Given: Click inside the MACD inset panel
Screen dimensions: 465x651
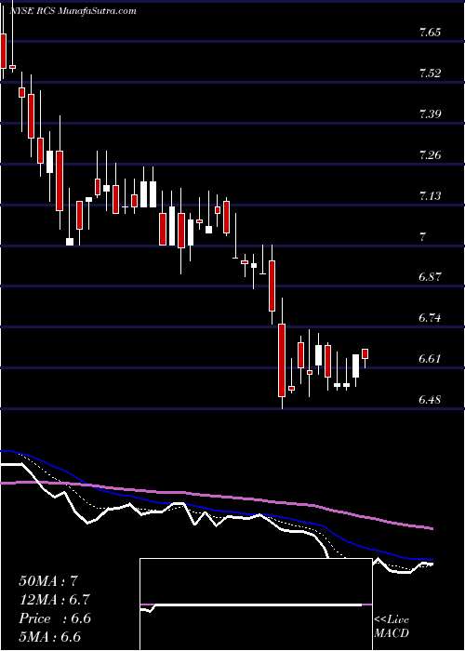Looking at the screenshot, I should 256,604.
